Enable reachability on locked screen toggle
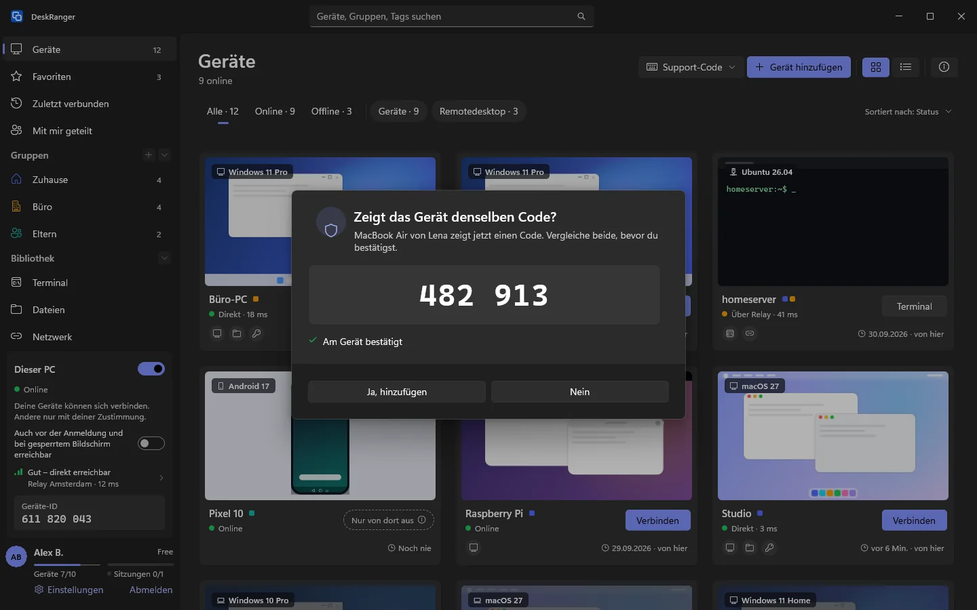977x610 pixels. (151, 443)
